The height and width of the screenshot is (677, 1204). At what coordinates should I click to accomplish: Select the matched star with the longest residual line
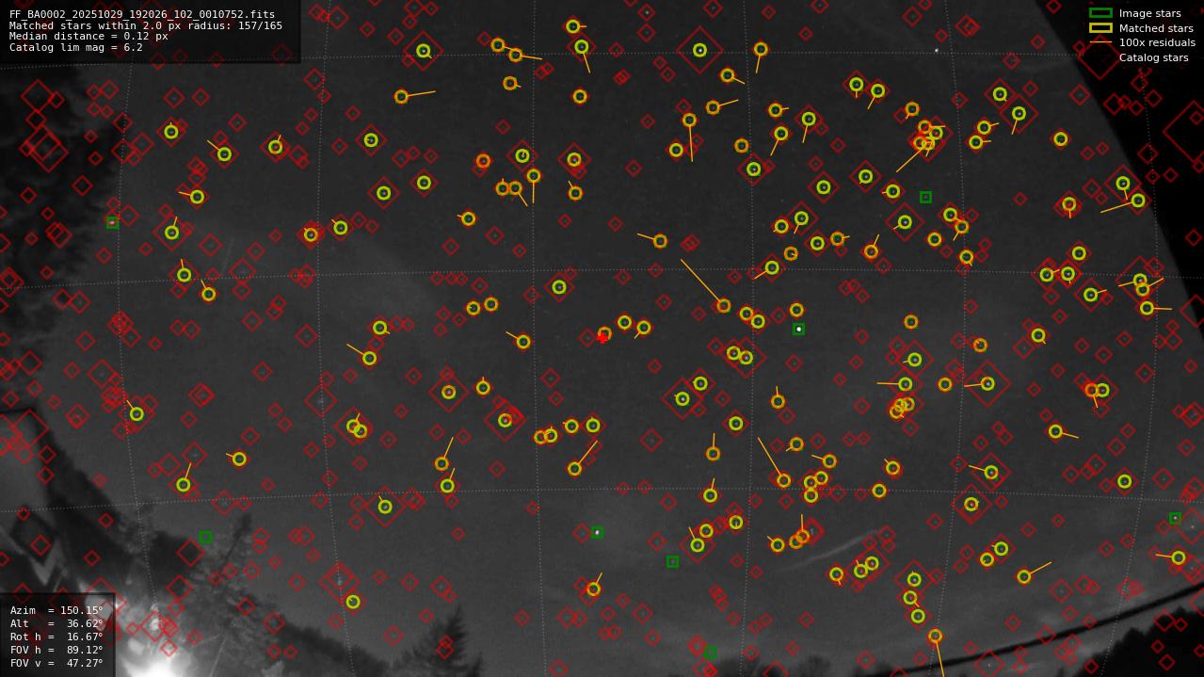723,306
